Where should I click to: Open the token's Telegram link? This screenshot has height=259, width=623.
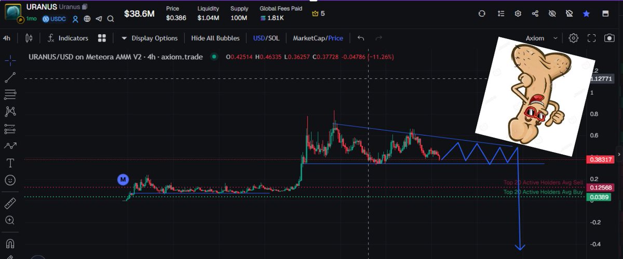click(99, 19)
